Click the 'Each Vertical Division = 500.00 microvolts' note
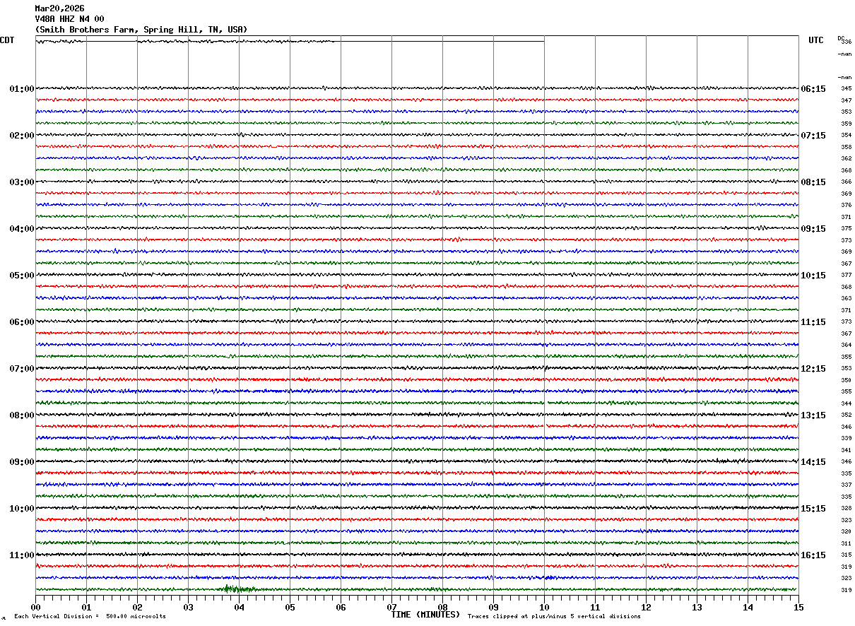Screen dimensions: 855x626 [90, 617]
